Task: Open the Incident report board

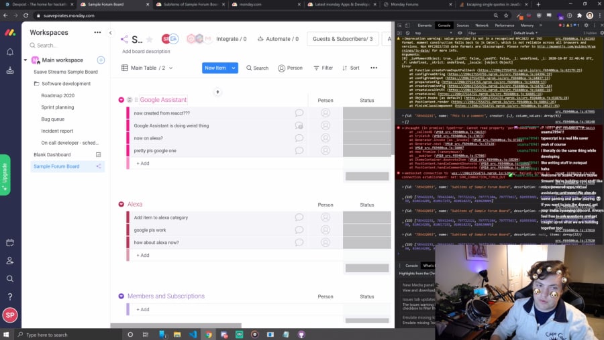Action: pyautogui.click(x=57, y=131)
